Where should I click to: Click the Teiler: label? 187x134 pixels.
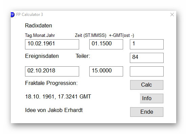point(83,56)
